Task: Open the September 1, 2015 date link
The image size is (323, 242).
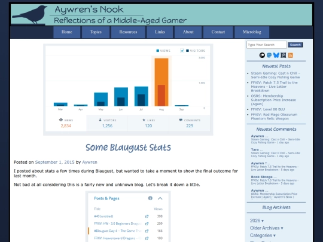Action: [54, 162]
